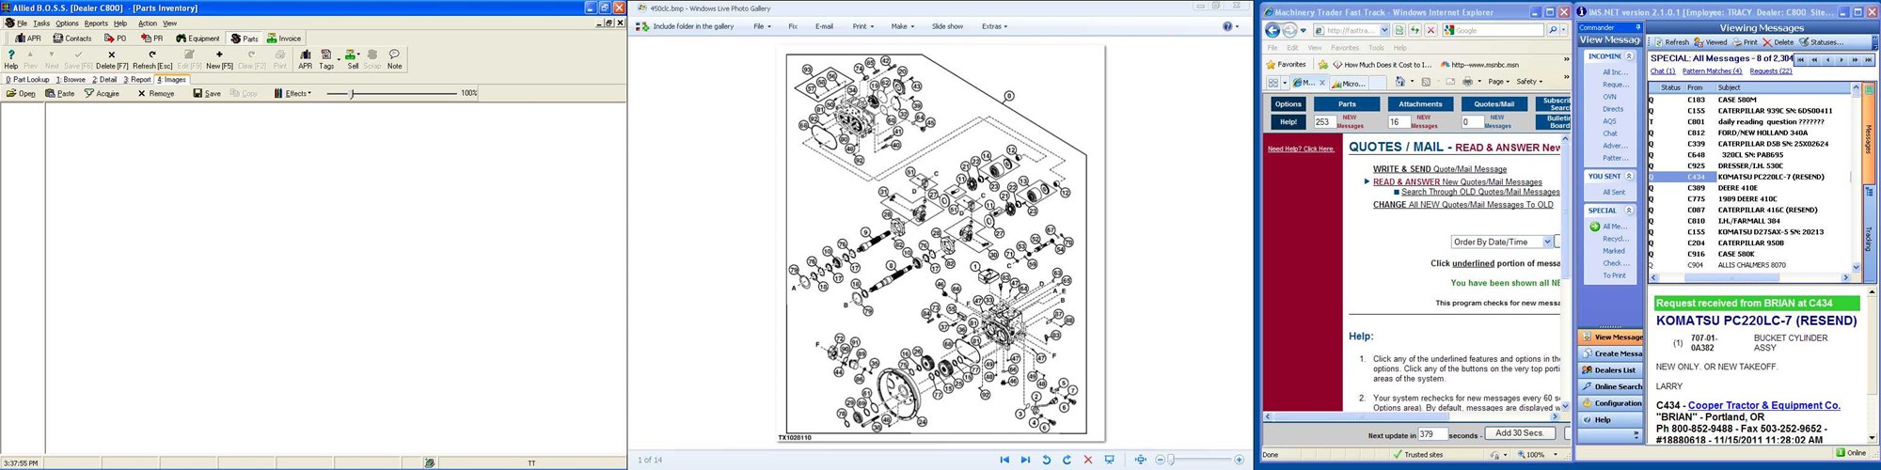Viewport: 1881px width, 470px height.
Task: Adjust the image zoom slider in Images toolbar
Action: 353,93
